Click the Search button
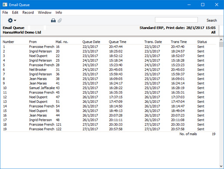The width and height of the screenshot is (224, 169). [212, 20]
